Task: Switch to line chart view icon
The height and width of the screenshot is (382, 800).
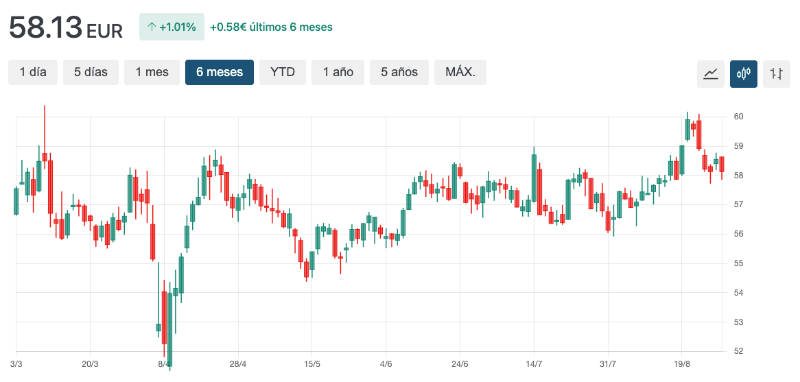Action: pos(710,73)
